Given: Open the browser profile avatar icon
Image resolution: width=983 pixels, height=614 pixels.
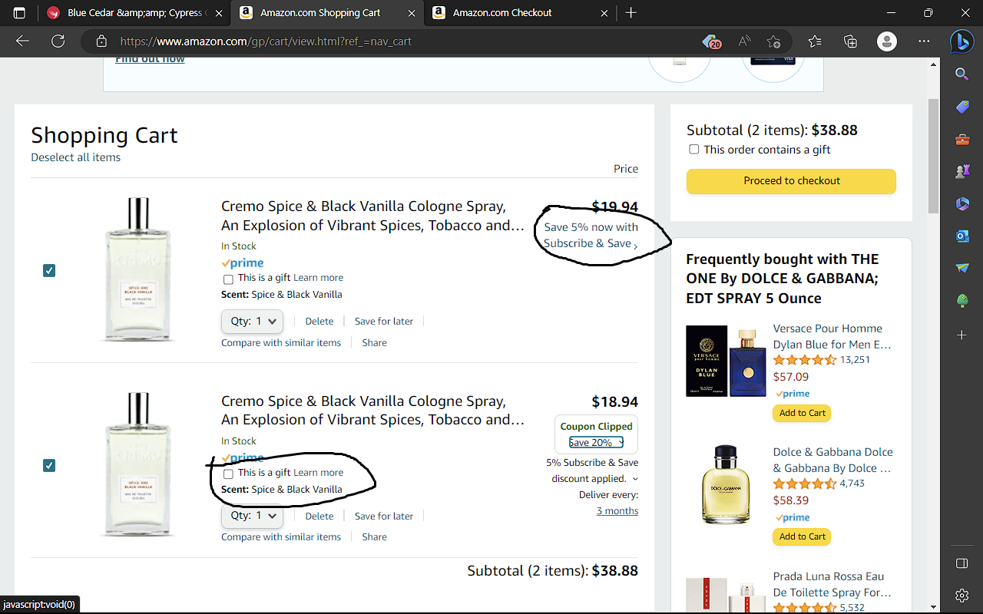Looking at the screenshot, I should tap(886, 41).
